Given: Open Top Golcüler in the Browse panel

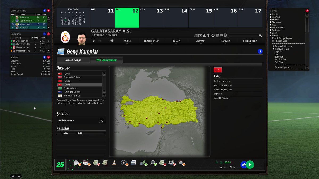Looking at the screenshot, I should pos(281,59).
